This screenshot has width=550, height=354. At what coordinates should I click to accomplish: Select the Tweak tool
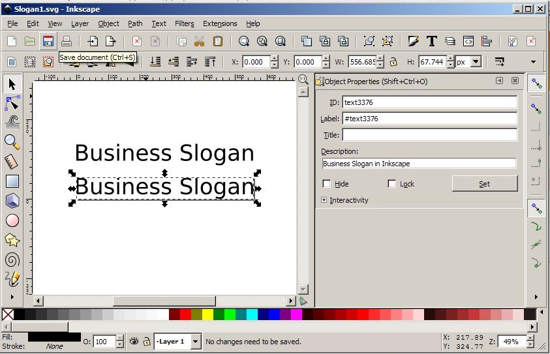(12, 123)
